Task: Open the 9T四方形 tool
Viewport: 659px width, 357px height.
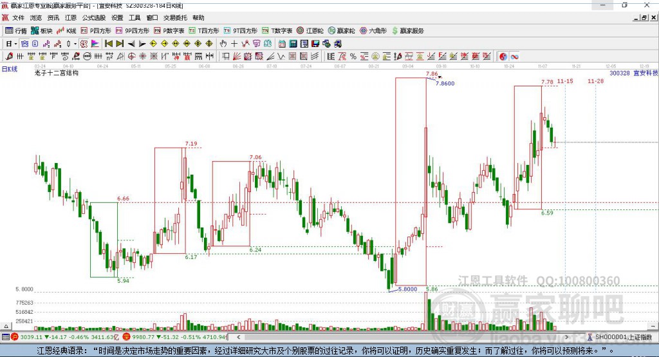Action: (241, 31)
